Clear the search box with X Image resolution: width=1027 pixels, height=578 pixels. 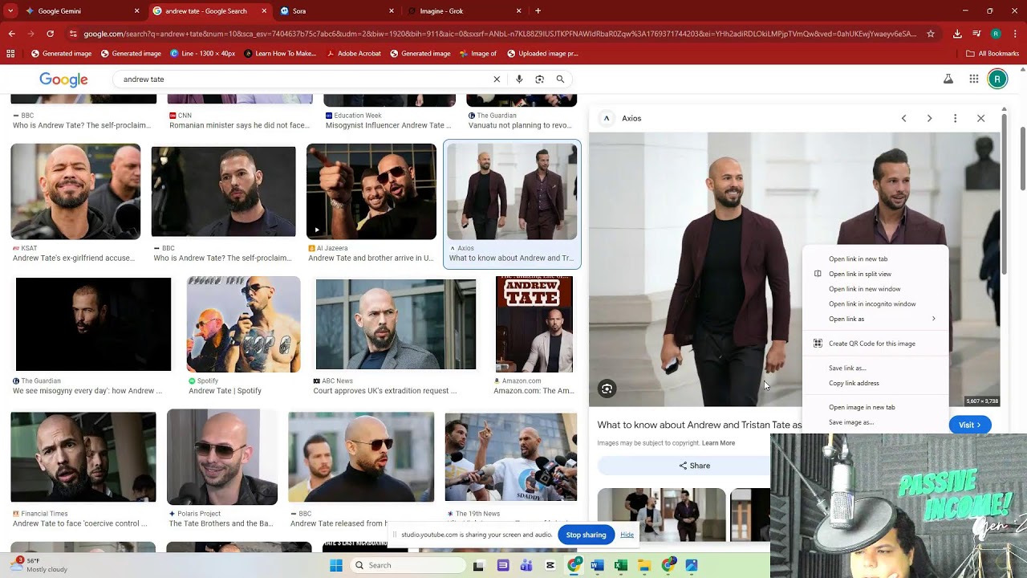pyautogui.click(x=497, y=79)
